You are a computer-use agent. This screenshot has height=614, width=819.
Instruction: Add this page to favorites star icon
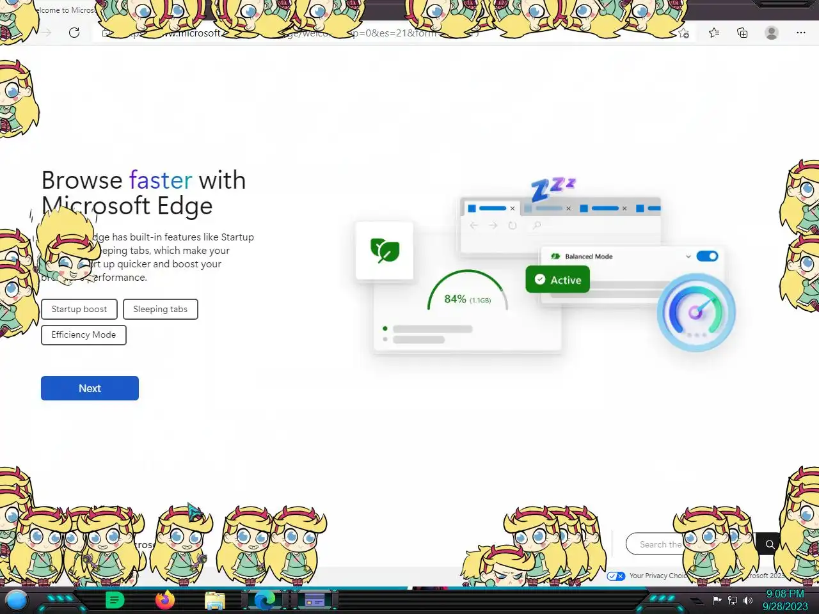pos(683,33)
